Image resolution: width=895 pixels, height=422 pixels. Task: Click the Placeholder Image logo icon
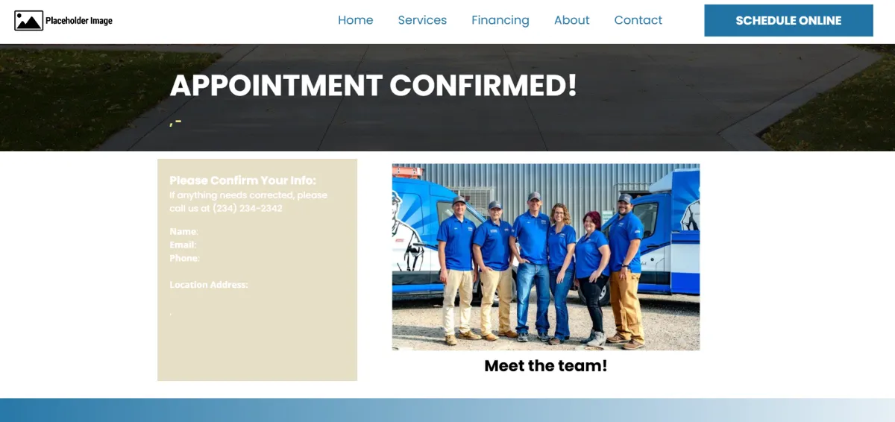click(28, 21)
